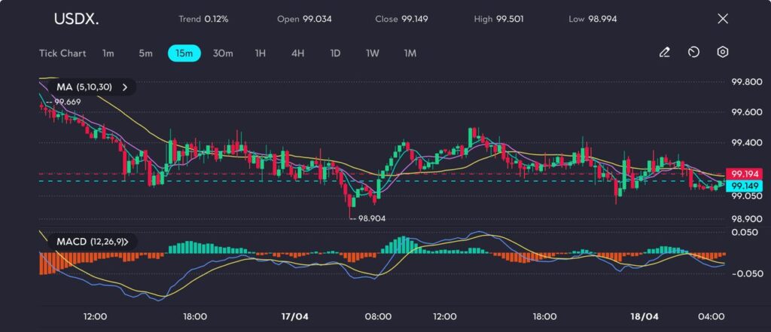Choose the 1H timeframe
The width and height of the screenshot is (771, 332).
pyautogui.click(x=260, y=53)
